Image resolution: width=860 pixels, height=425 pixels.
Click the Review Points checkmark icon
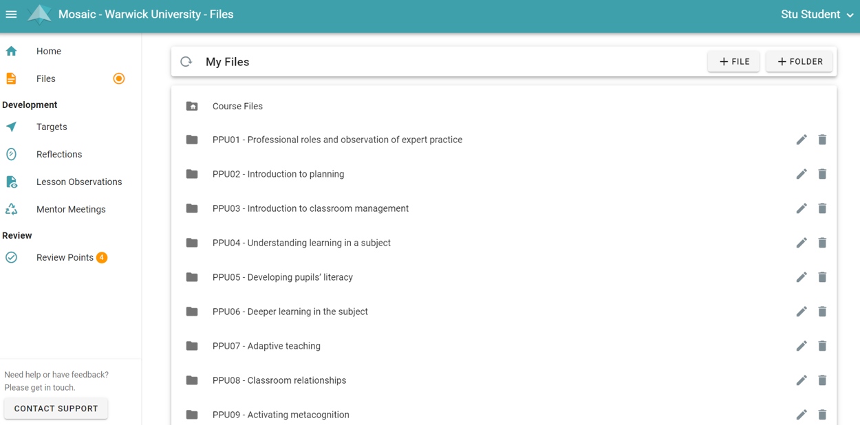click(12, 257)
